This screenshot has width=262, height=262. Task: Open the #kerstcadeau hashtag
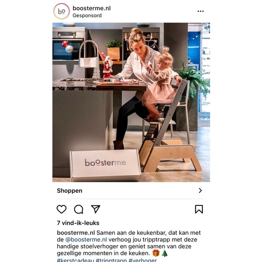pyautogui.click(x=75, y=260)
